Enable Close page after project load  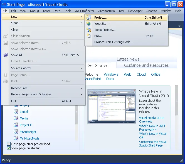9,144
